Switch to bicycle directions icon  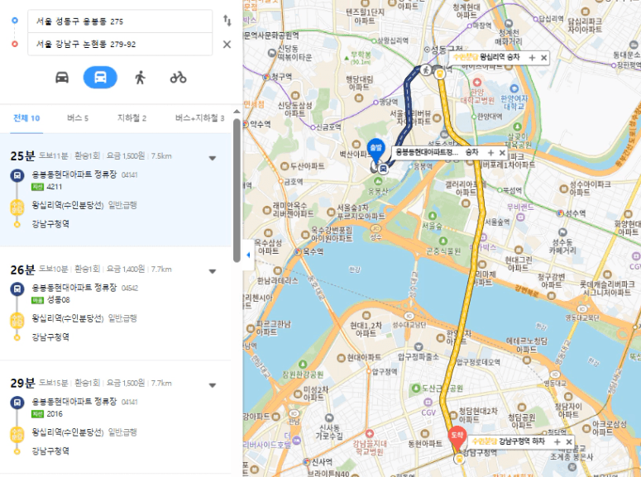tap(178, 77)
